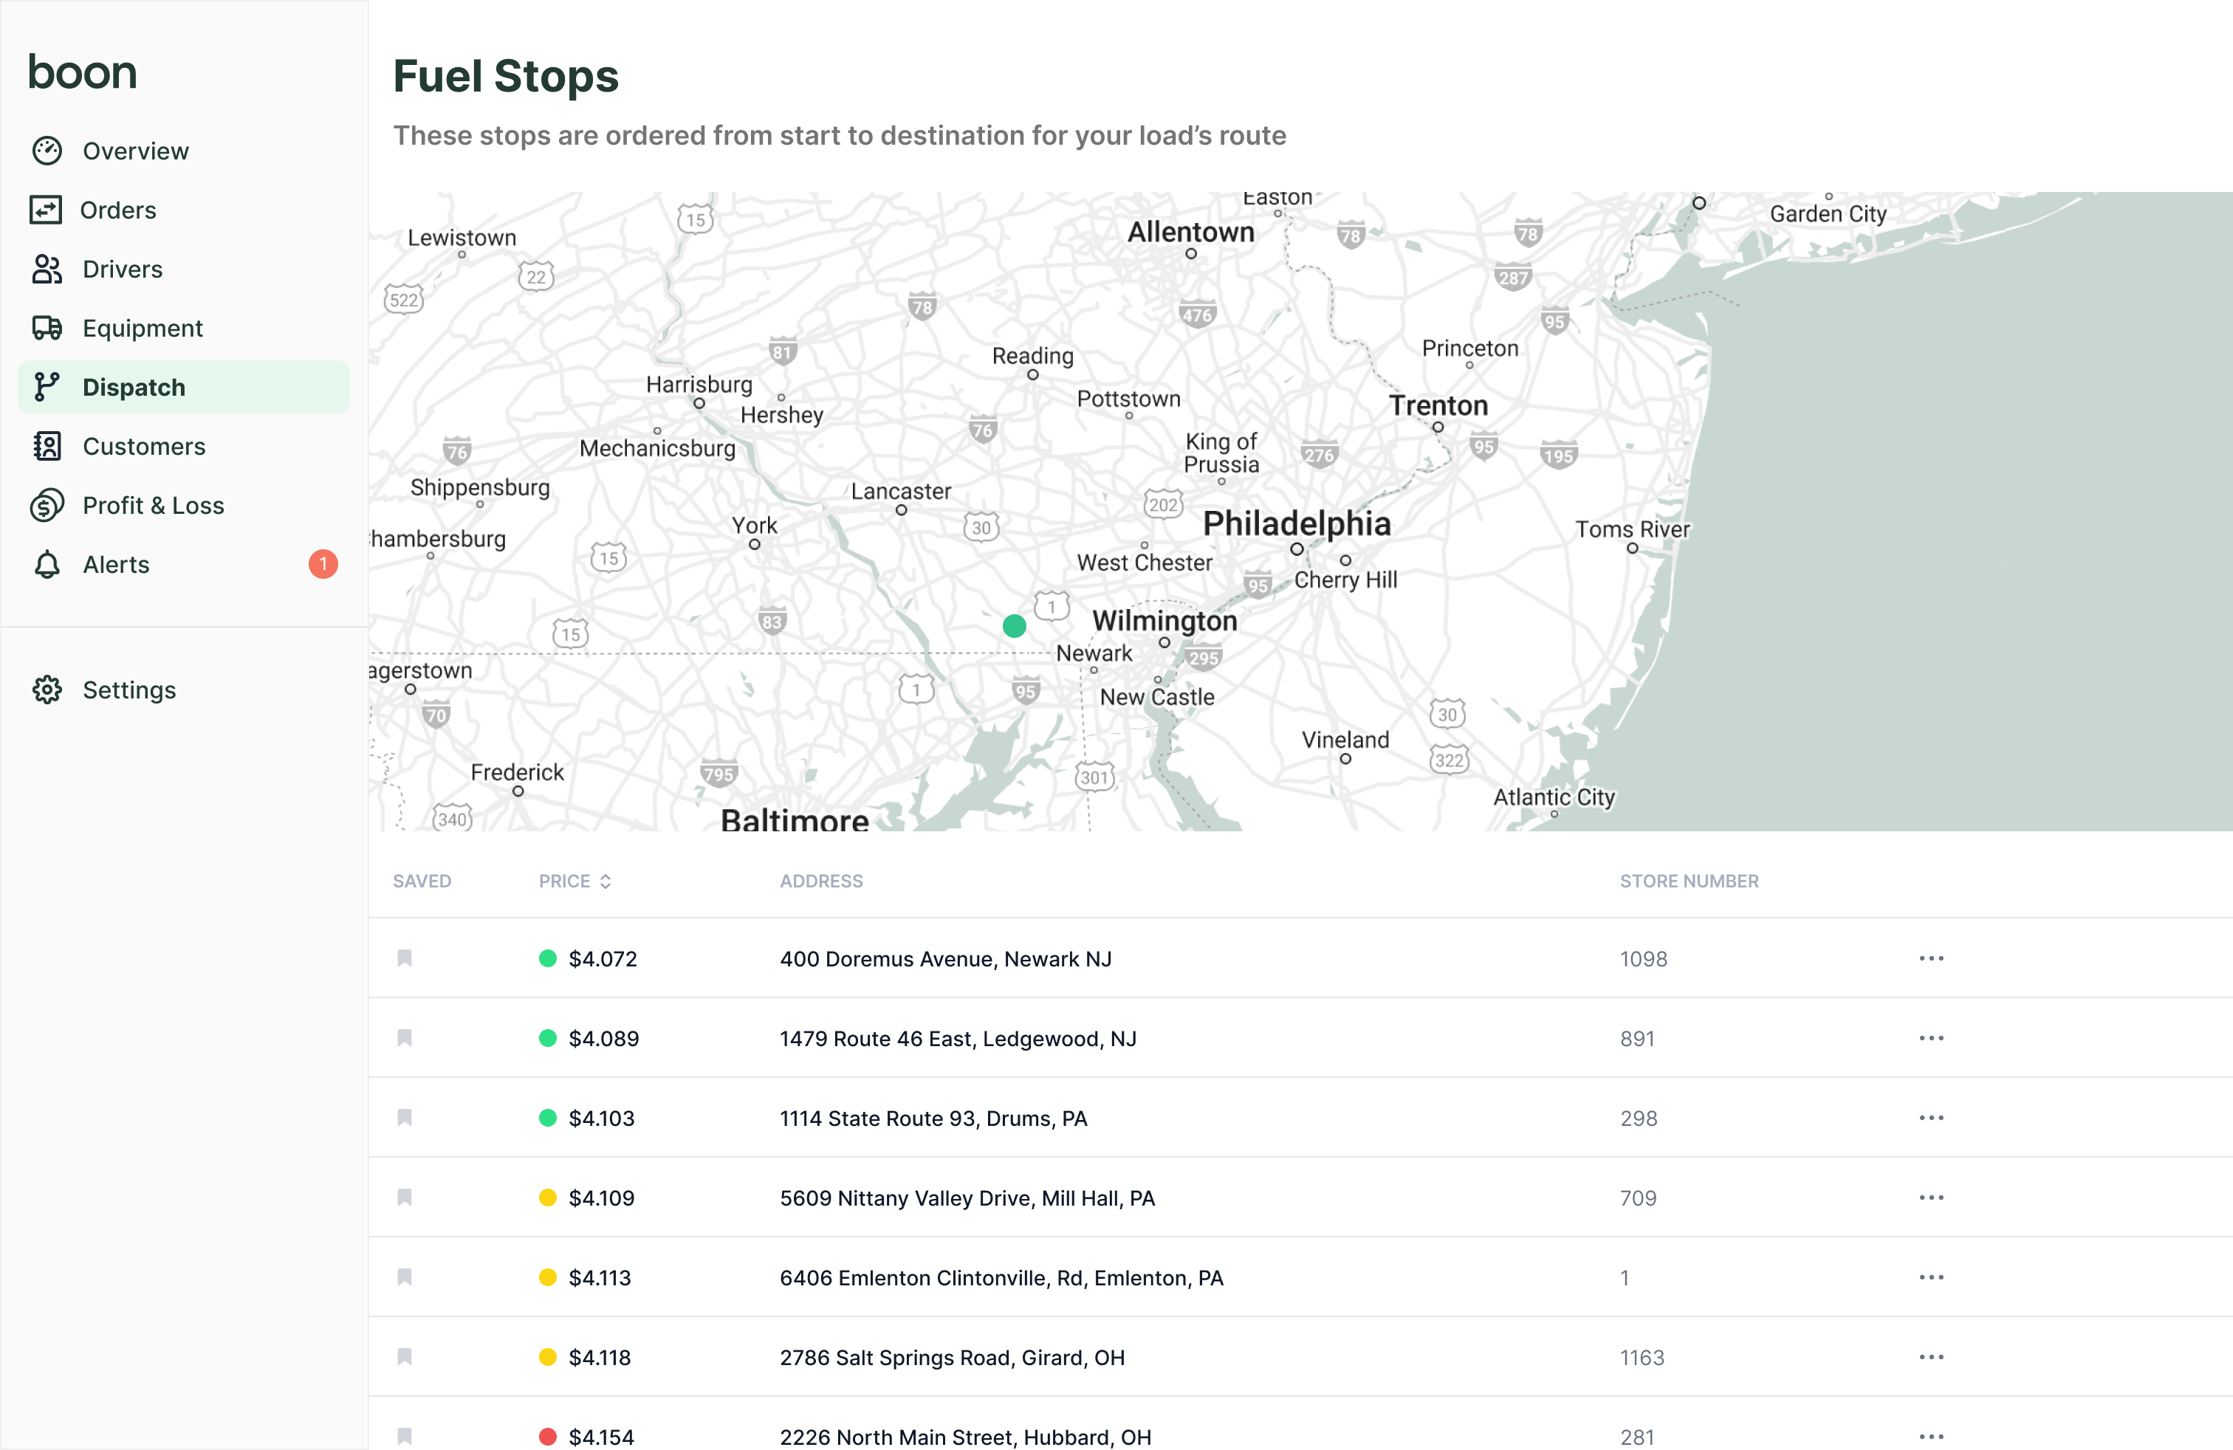Click the Equipment truck icon
The width and height of the screenshot is (2233, 1450).
click(x=47, y=329)
